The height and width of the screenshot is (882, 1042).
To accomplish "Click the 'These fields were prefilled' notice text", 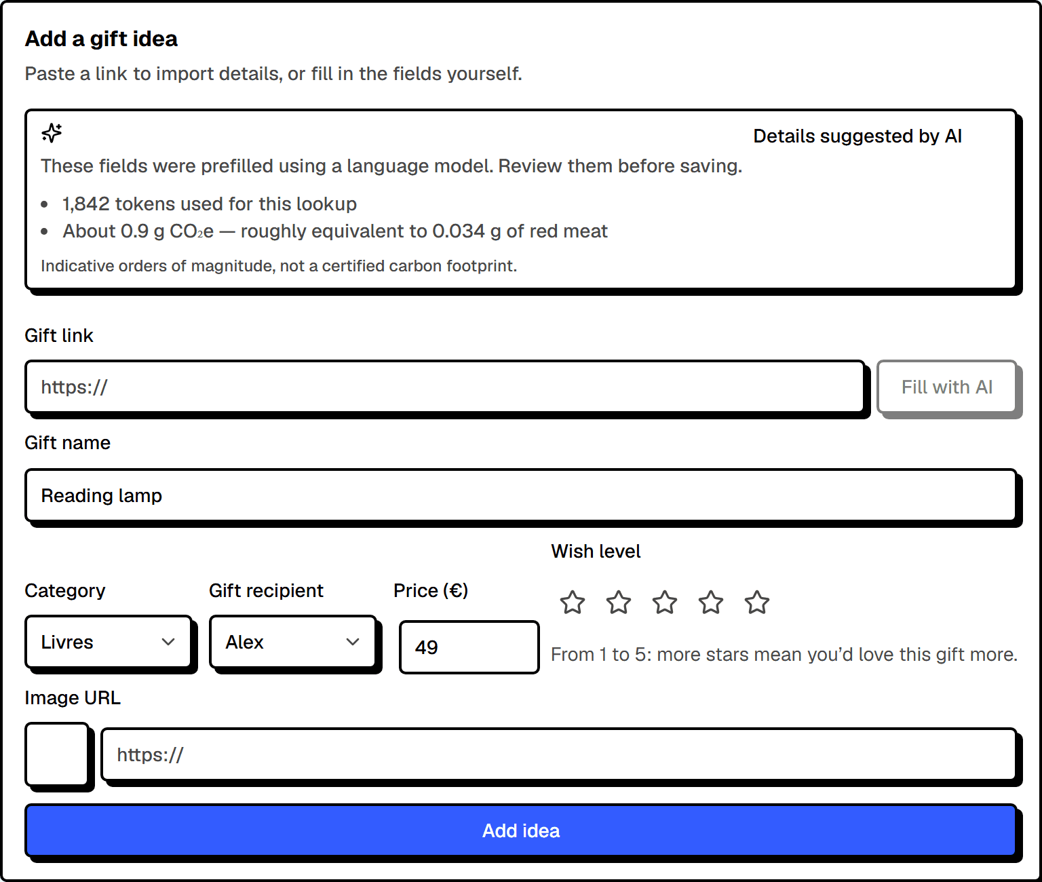I will (391, 166).
